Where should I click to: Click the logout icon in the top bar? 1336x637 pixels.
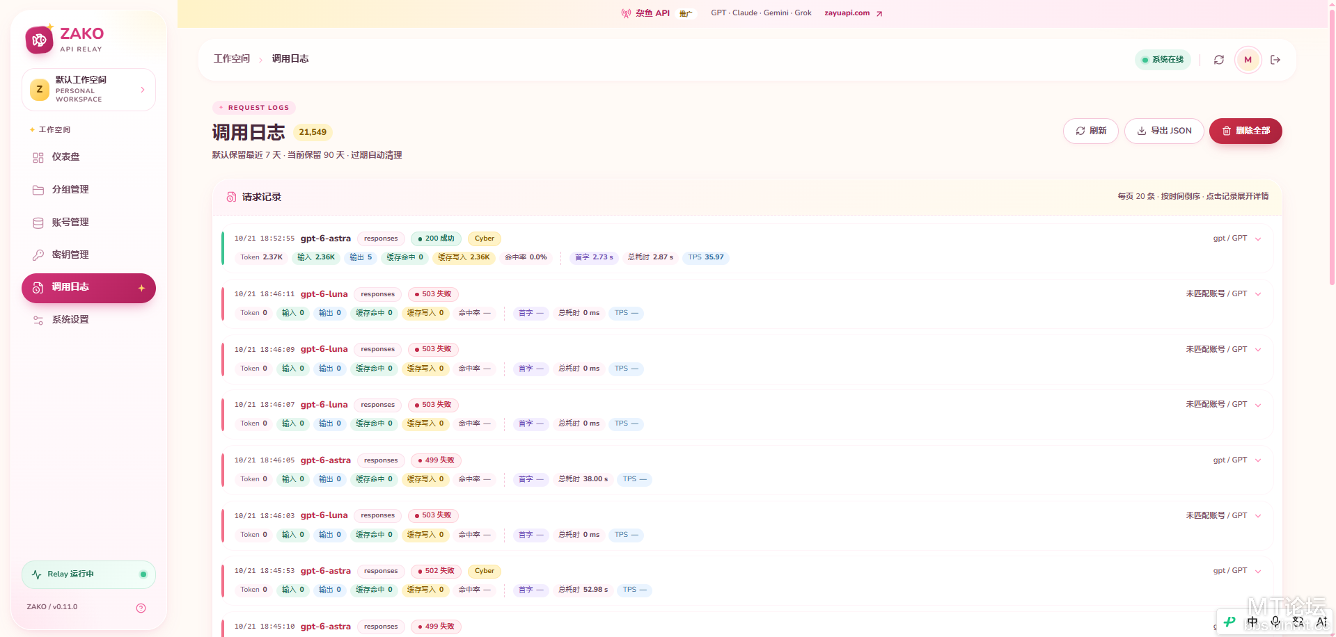[1275, 60]
